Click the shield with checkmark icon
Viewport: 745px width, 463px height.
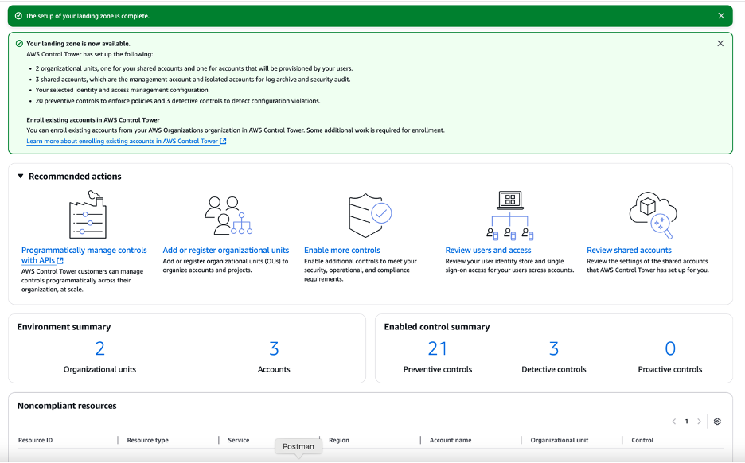pyautogui.click(x=370, y=215)
